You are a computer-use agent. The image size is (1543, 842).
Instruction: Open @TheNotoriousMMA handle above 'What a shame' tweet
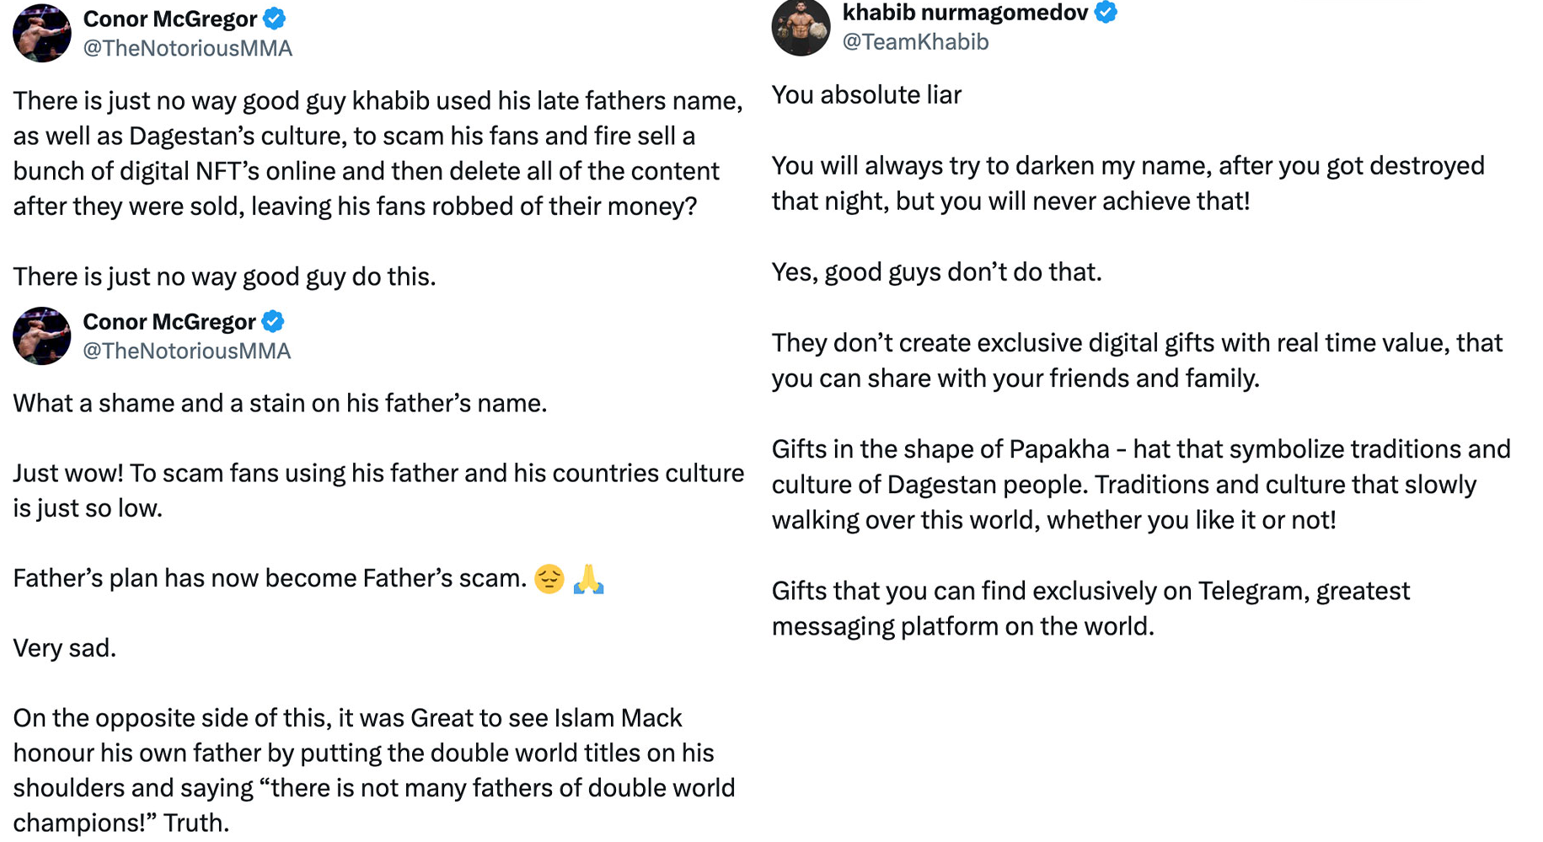186,351
